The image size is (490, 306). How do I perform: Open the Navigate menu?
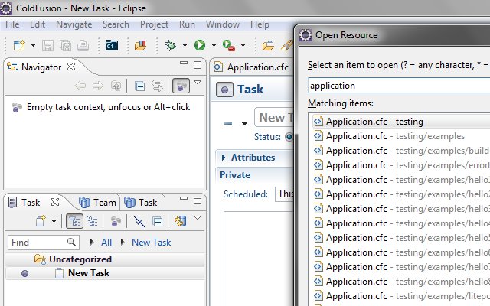click(74, 24)
